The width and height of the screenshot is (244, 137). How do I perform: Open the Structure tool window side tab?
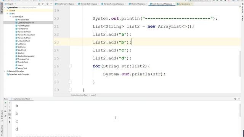(2, 116)
